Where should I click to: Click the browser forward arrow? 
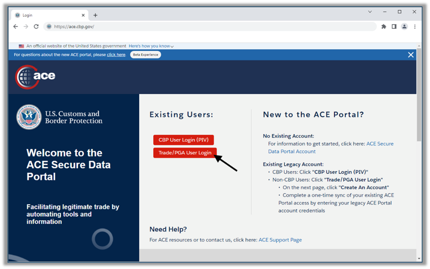26,27
